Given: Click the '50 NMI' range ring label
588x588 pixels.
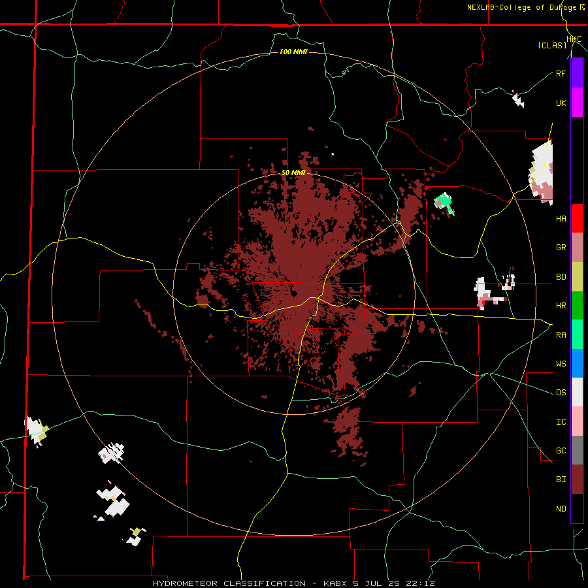Looking at the screenshot, I should (293, 172).
